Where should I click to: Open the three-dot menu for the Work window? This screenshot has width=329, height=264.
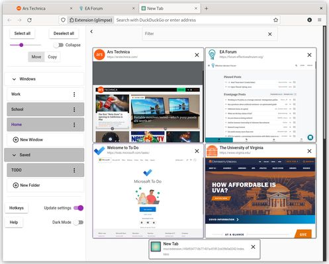[74, 94]
